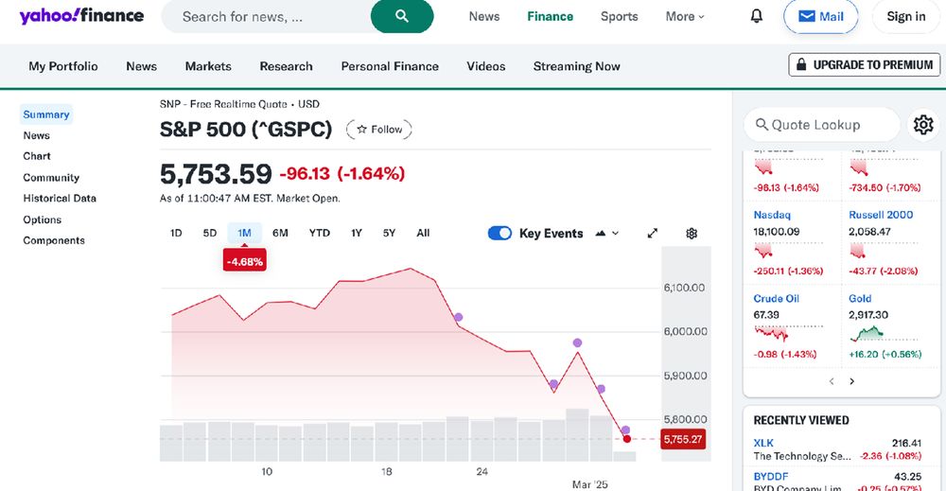The width and height of the screenshot is (946, 491).
Task: Click the Quote Lookup search field
Action: coord(821,124)
